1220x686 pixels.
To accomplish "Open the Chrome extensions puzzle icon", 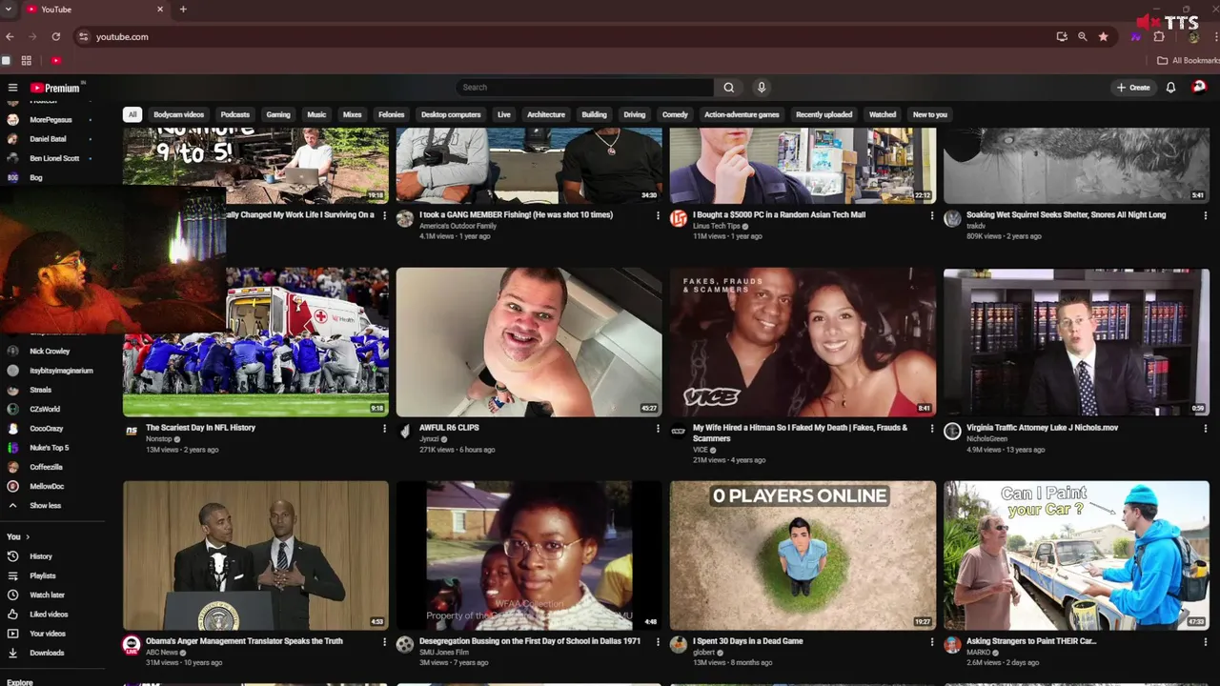I will 1159,36.
